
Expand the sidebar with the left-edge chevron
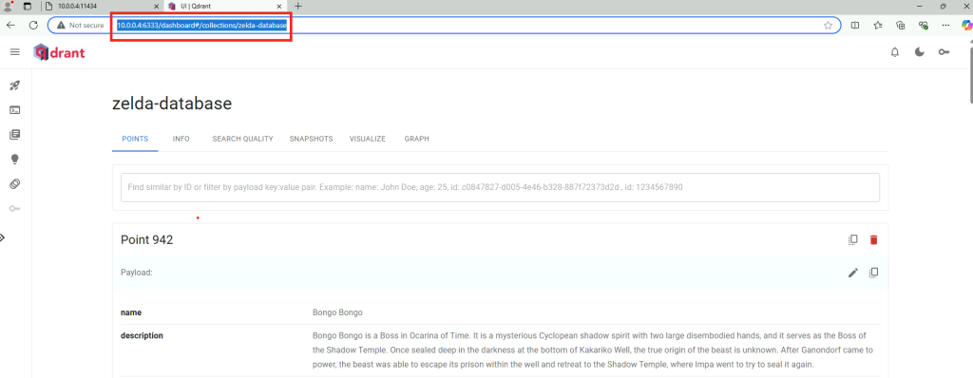[3, 237]
